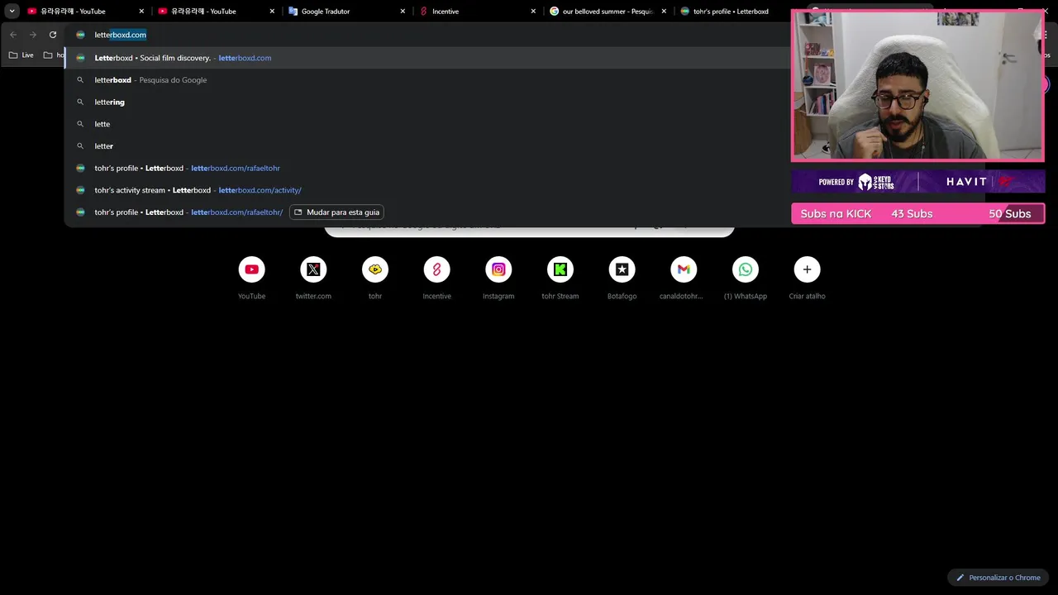Click the browser forward arrow

click(33, 35)
